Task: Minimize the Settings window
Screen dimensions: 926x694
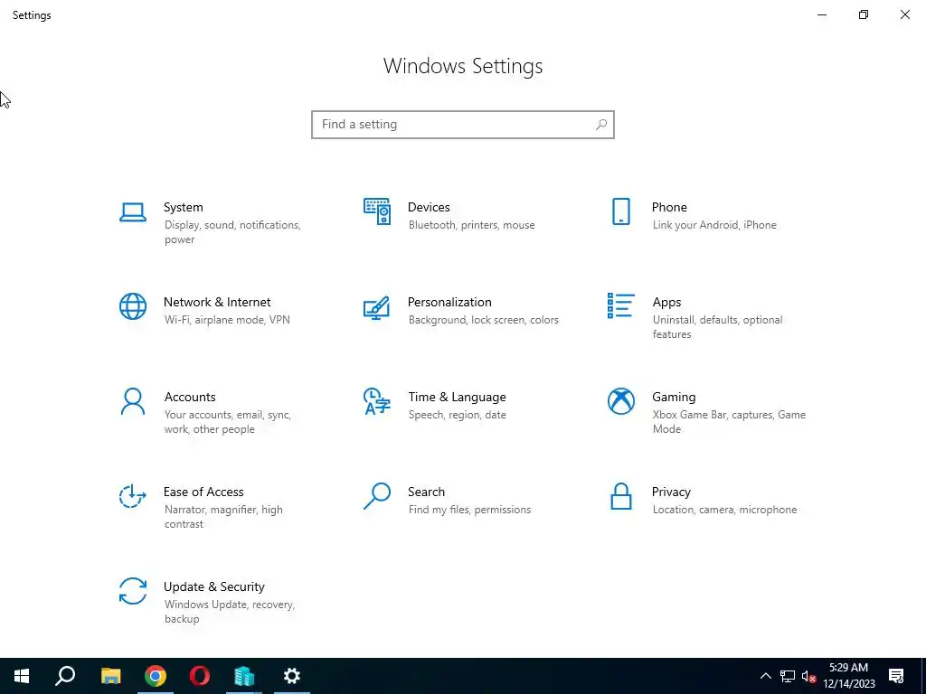Action: 821,14
